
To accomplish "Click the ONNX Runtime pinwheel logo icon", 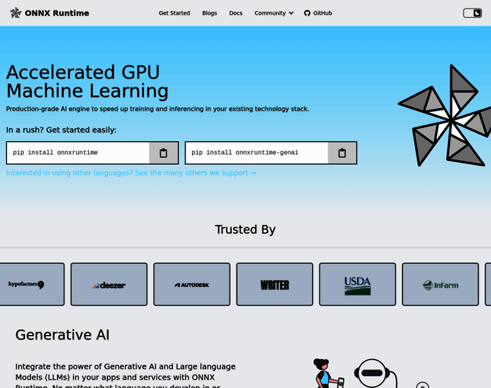I will [x=16, y=13].
